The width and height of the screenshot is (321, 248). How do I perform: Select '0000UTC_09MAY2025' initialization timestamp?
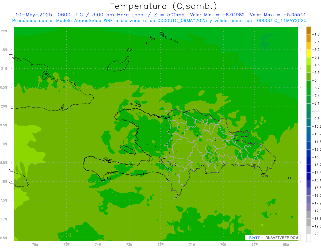[x=182, y=21]
